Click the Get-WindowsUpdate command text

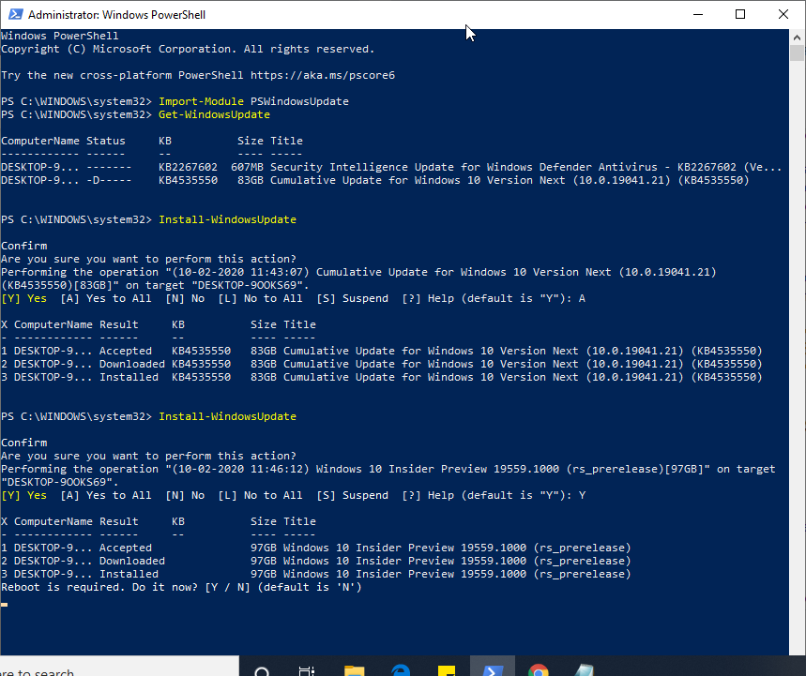tap(214, 114)
